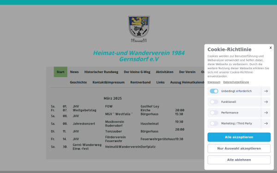Click Alle akzeptieren button

click(x=239, y=137)
